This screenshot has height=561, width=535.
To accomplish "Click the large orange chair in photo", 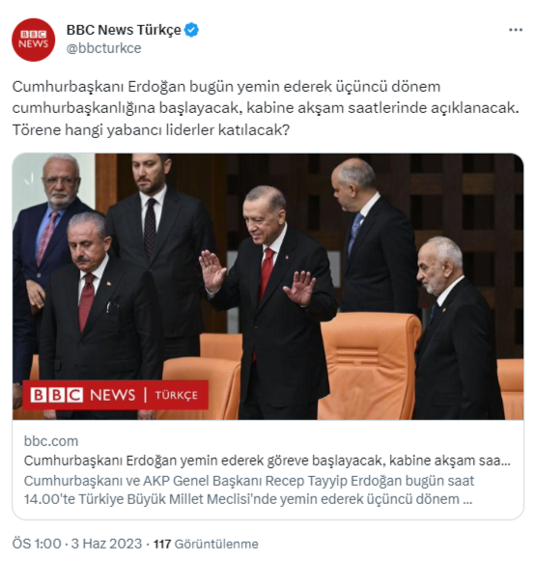I will click(369, 365).
